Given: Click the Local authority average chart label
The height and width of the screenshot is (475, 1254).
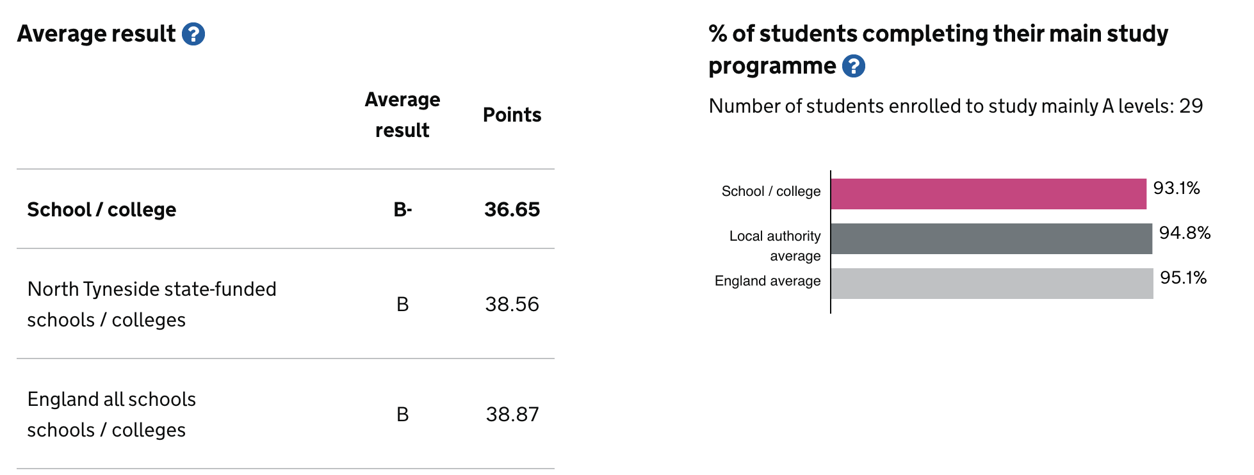Looking at the screenshot, I should pos(775,246).
